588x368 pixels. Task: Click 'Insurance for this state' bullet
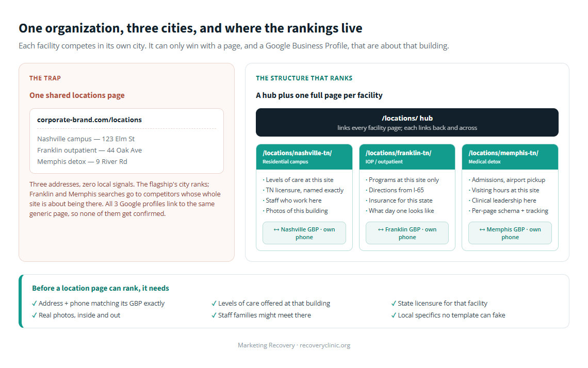coord(399,200)
